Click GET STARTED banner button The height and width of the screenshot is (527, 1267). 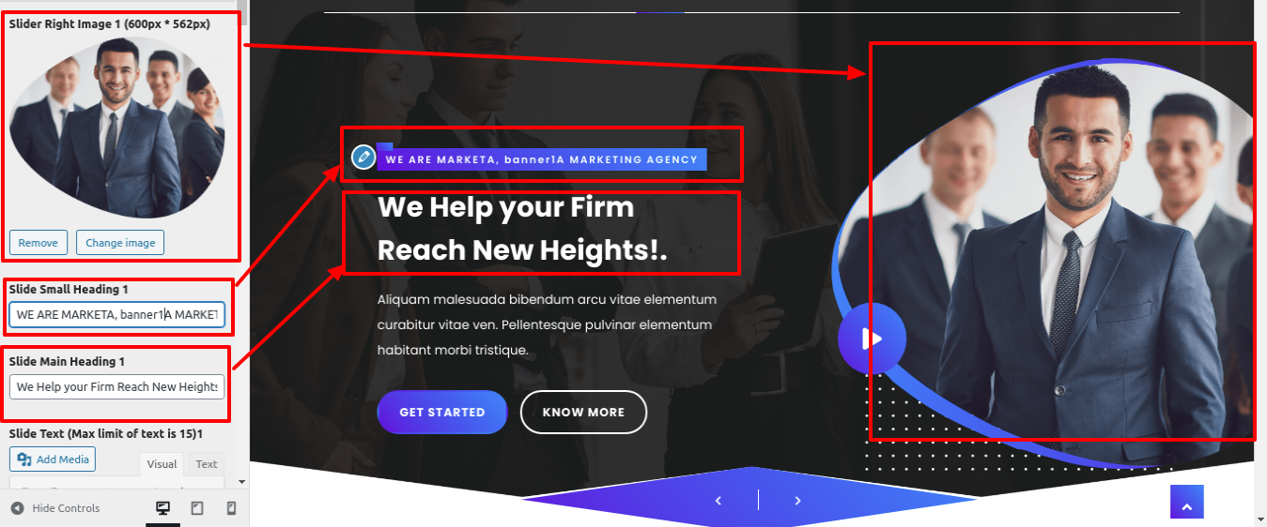(442, 413)
